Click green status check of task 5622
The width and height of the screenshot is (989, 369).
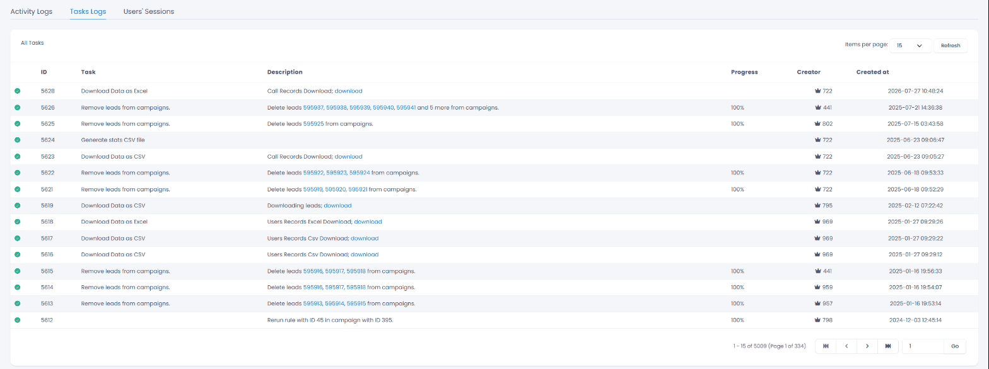[x=18, y=173]
